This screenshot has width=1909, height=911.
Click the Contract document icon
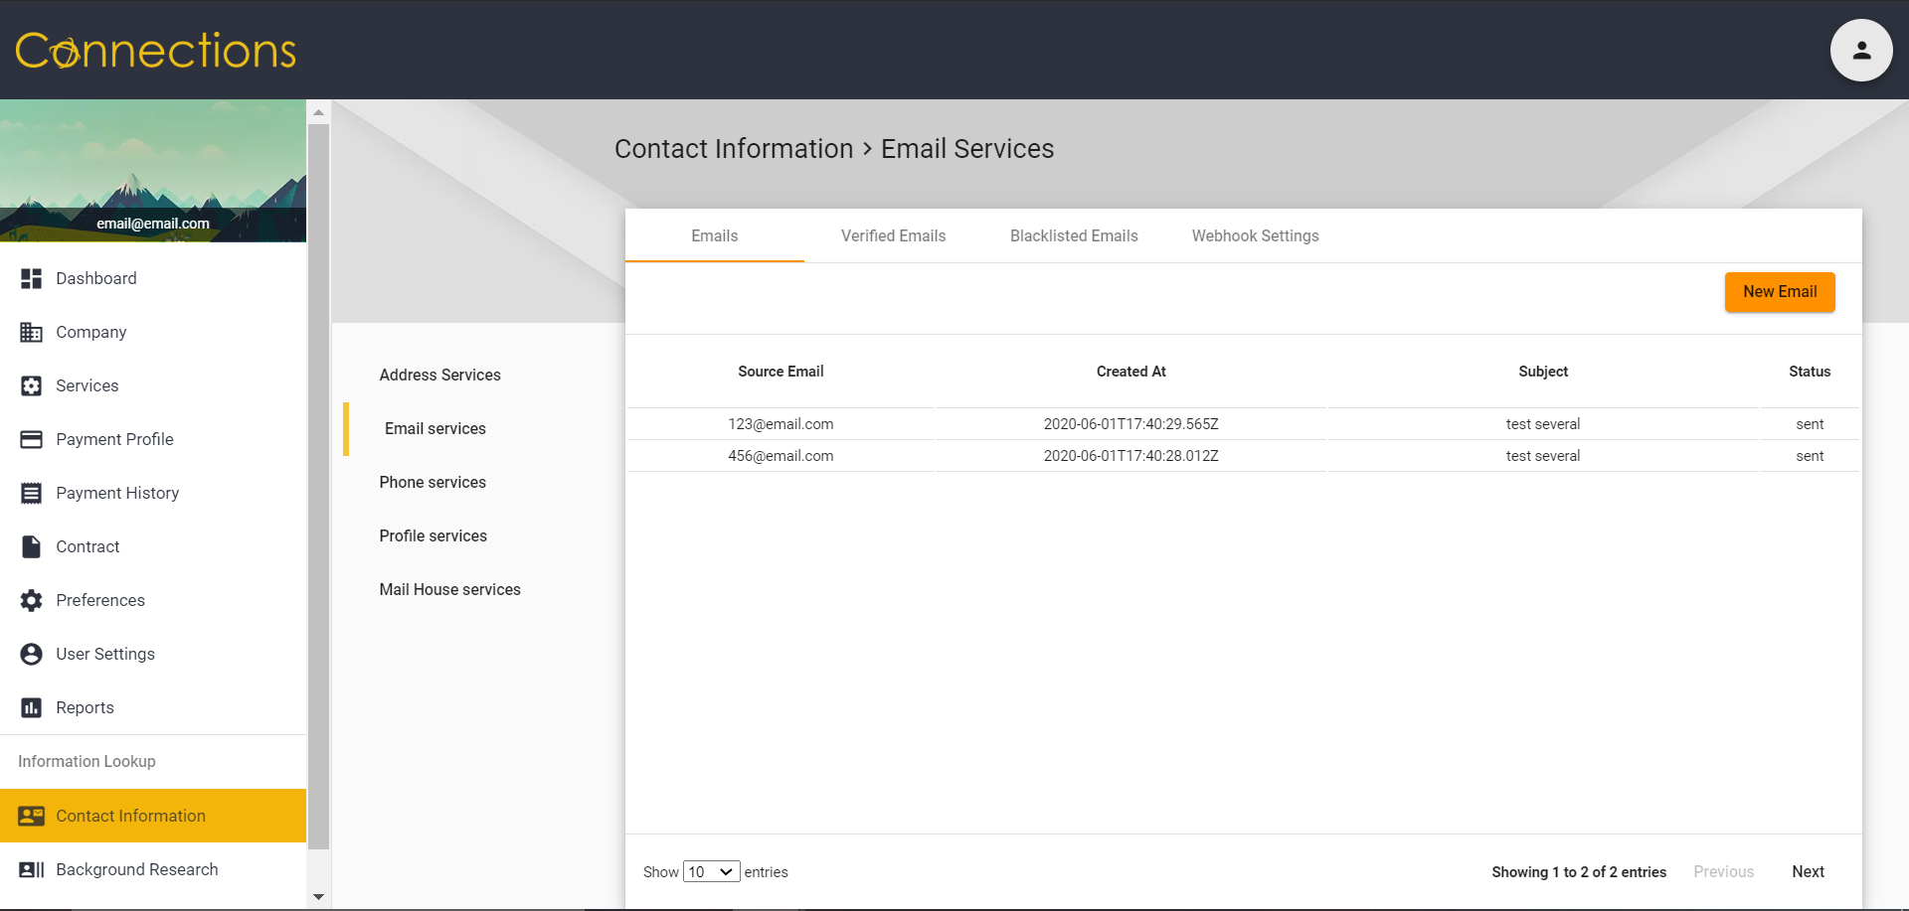(x=31, y=546)
